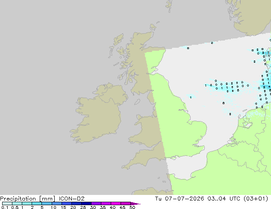
Task: Click the Isle of Man outline
Action: [137, 102]
